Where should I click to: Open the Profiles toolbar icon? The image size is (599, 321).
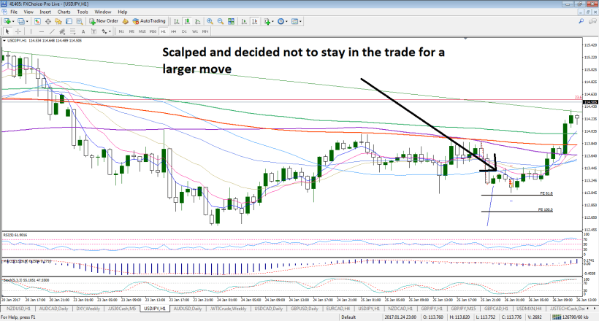[21, 21]
